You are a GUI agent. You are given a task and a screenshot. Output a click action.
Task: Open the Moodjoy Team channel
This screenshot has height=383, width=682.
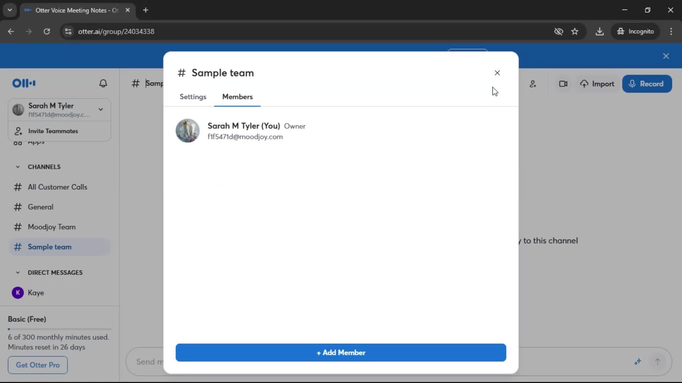pyautogui.click(x=52, y=227)
